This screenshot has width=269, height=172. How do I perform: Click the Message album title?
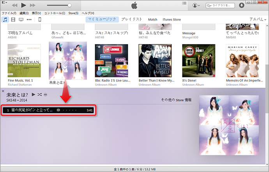(x=189, y=33)
